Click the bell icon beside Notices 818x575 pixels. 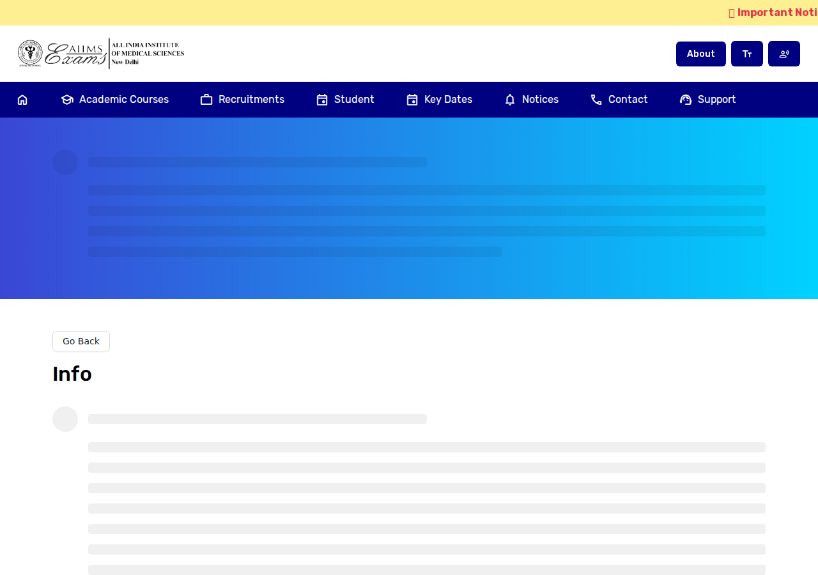click(x=510, y=100)
